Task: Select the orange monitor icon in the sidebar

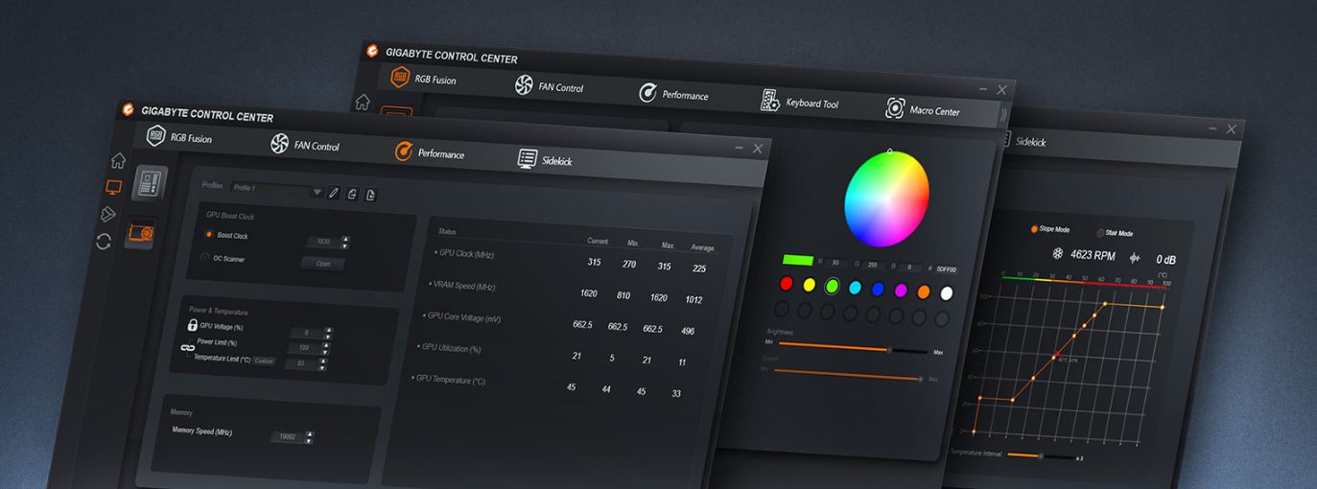Action: click(114, 187)
